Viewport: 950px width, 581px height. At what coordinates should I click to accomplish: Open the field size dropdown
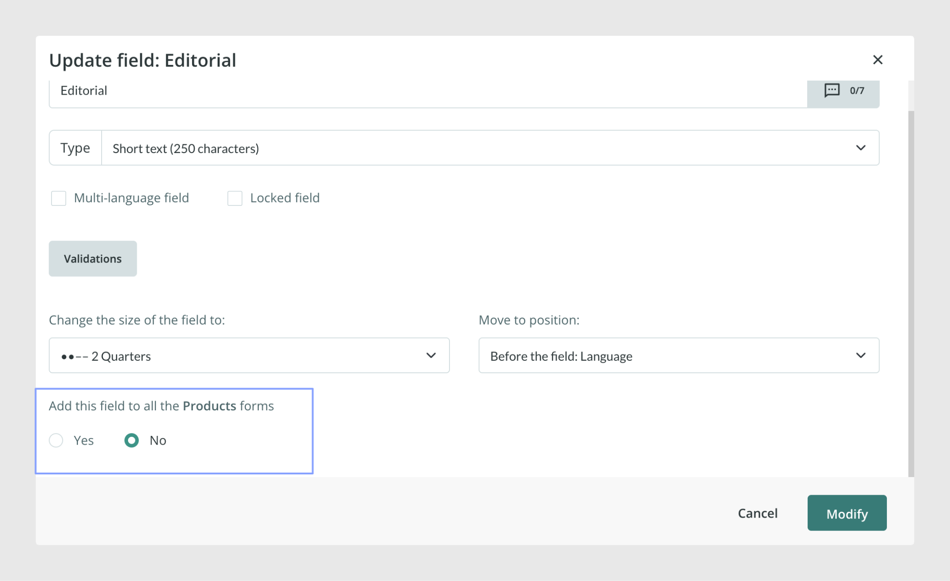click(x=249, y=356)
